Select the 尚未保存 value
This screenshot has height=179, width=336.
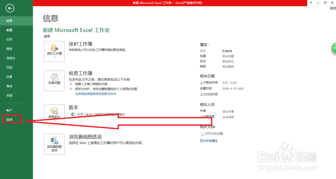228,117
